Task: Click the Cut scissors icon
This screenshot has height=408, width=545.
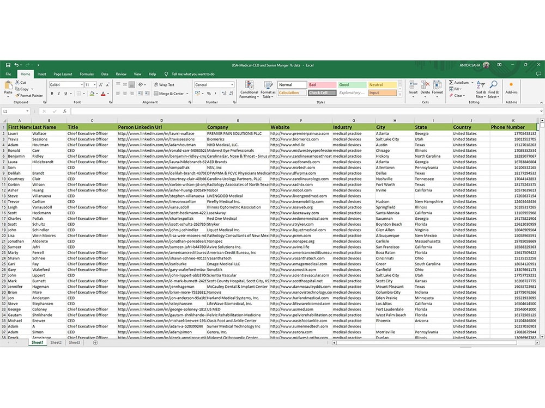Action: [x=17, y=82]
